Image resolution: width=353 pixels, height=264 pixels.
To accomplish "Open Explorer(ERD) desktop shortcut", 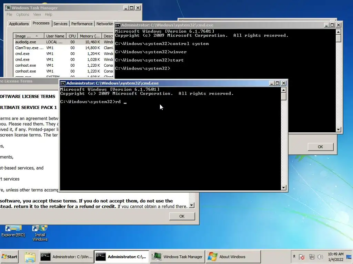I will coord(13,232).
